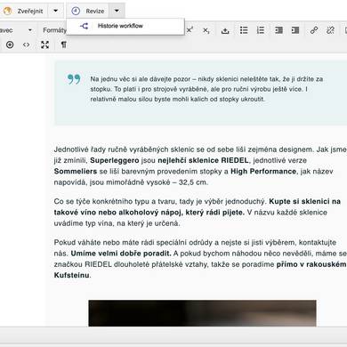Click the quote block starting "Na jednu věc"
347x347 pixels.
[x=201, y=93]
